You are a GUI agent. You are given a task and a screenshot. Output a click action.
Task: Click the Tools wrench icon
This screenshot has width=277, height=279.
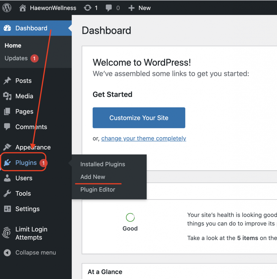pos(7,193)
